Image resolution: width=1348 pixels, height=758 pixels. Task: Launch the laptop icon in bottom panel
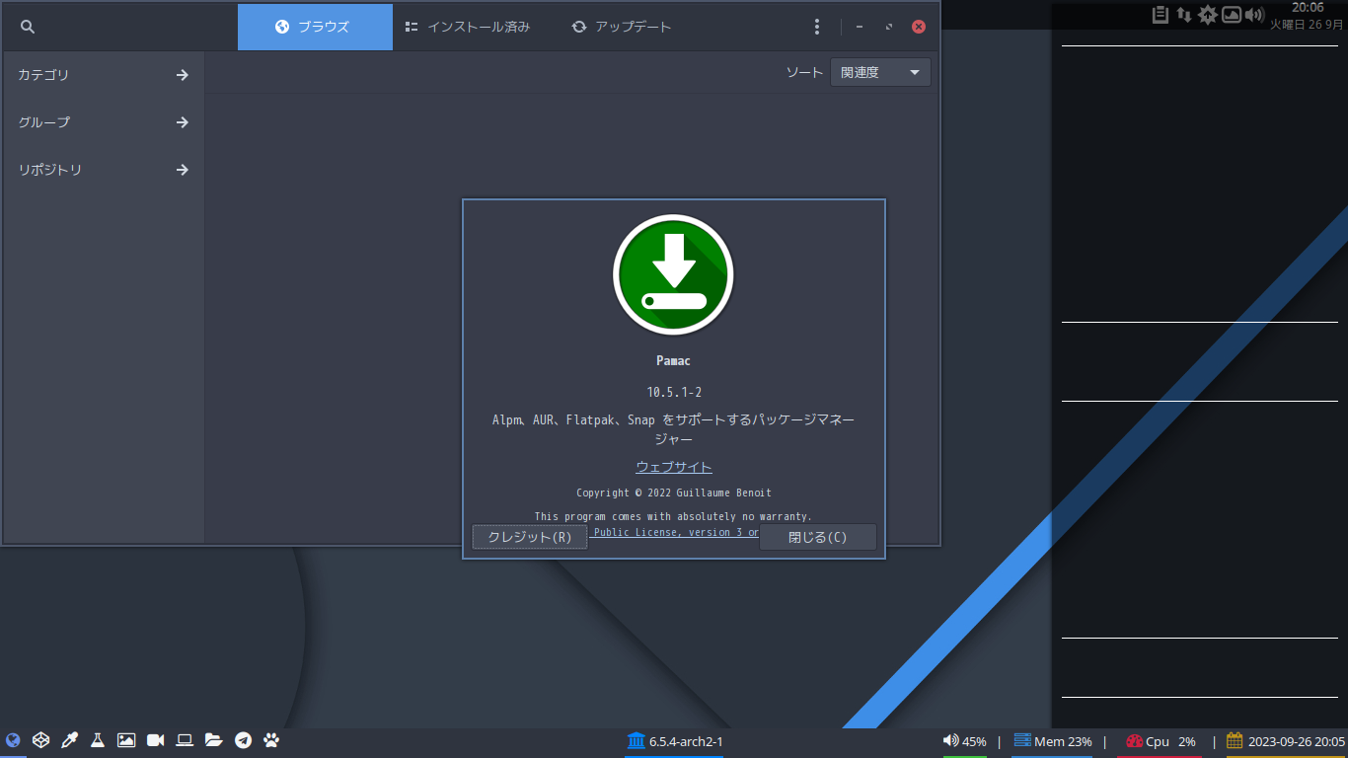pyautogui.click(x=185, y=740)
